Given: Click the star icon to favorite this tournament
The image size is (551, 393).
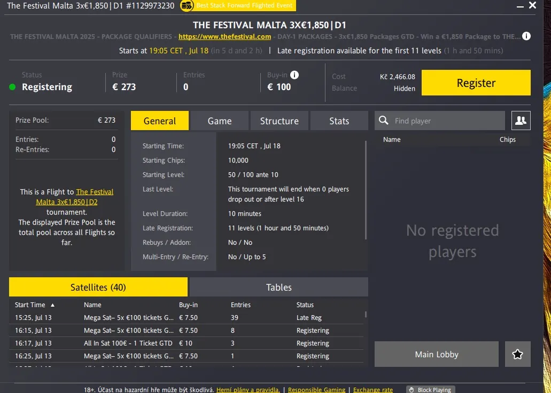Looking at the screenshot, I should 517,354.
